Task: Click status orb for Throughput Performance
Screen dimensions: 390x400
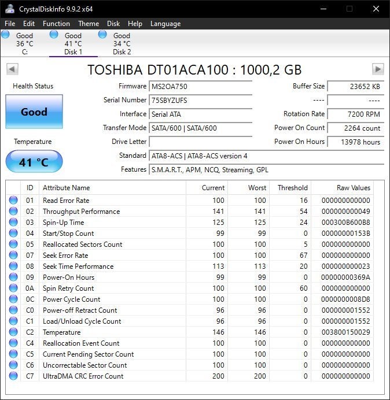Action: [13, 211]
